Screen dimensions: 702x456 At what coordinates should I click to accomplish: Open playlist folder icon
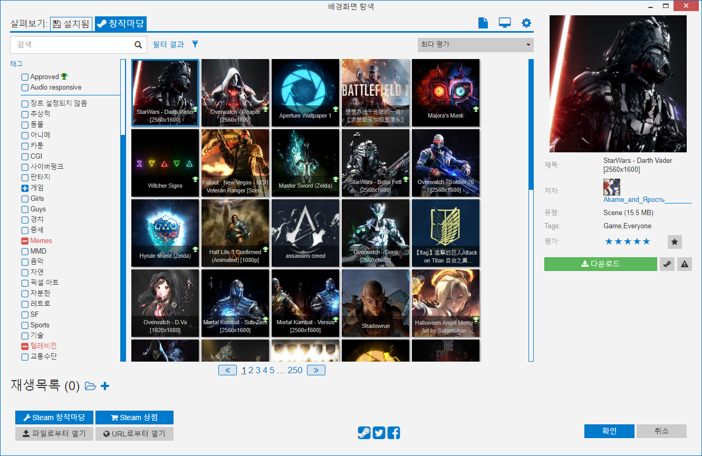[91, 386]
